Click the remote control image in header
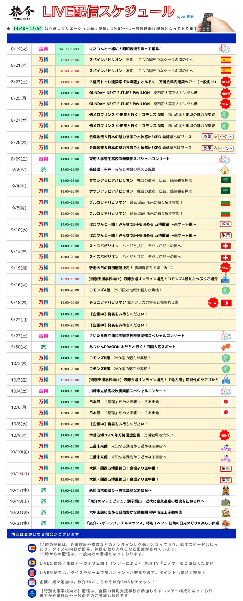 point(216,22)
